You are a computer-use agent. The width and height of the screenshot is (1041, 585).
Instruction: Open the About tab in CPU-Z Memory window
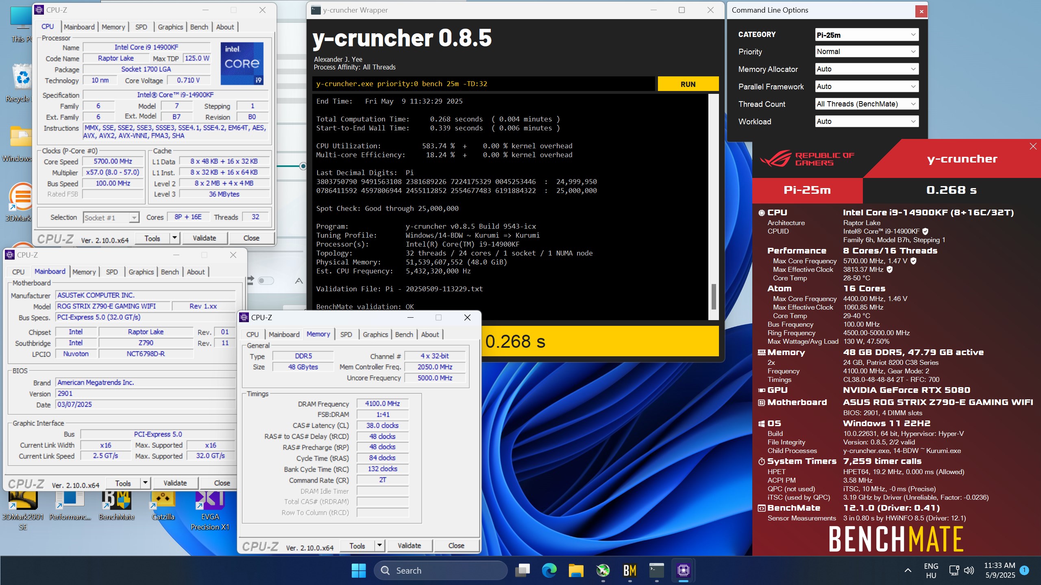point(430,334)
